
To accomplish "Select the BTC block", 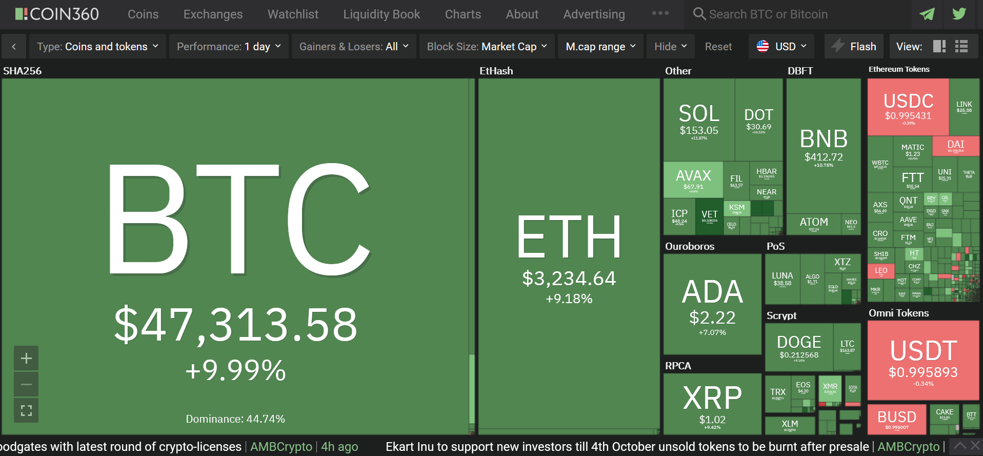I will 235,256.
